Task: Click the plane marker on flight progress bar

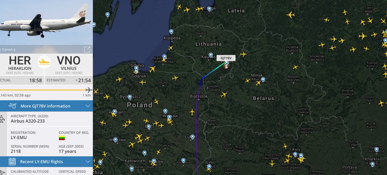Action: pyautogui.click(x=89, y=90)
